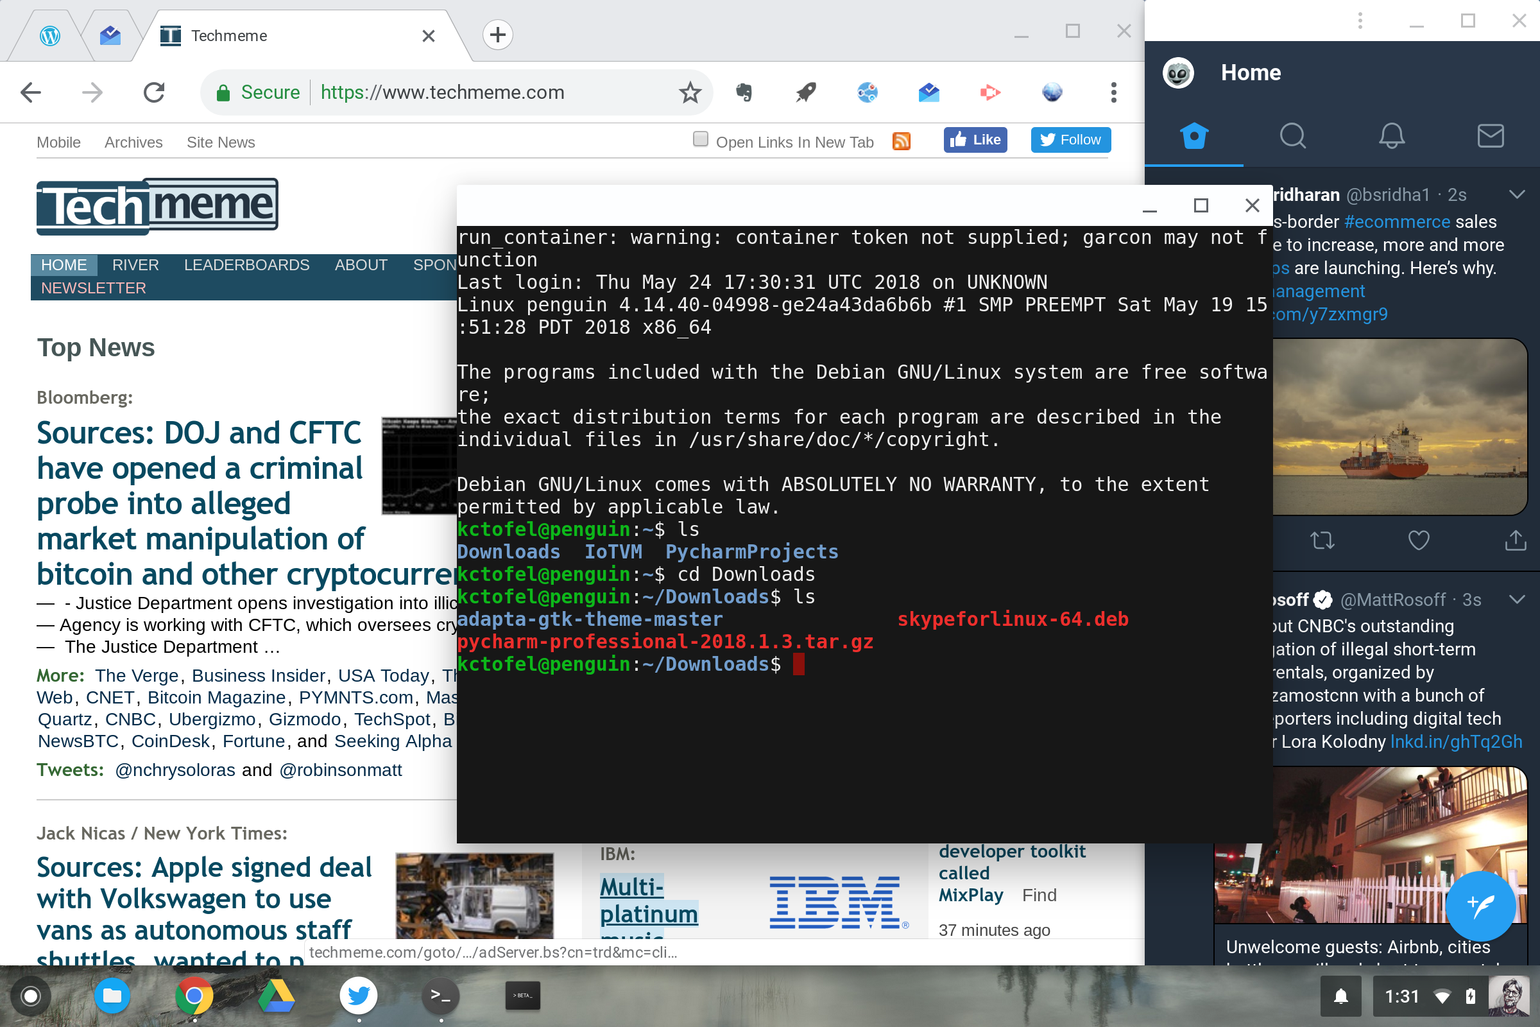Click the Twitter Follow button
Screen dimensions: 1540x1027
tap(1070, 139)
